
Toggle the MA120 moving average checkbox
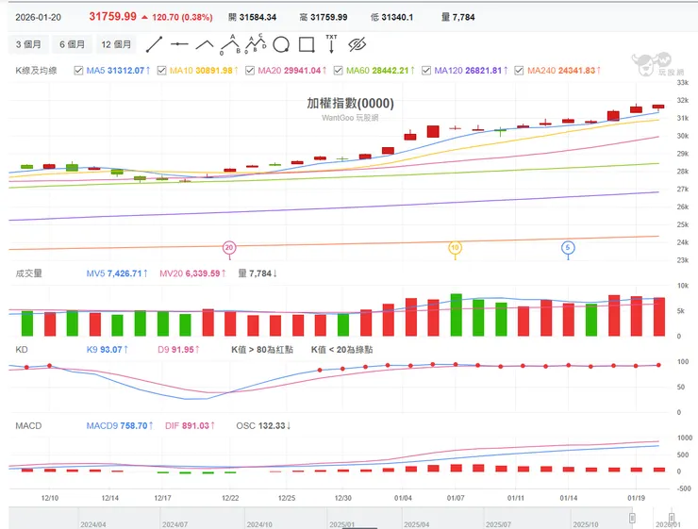[x=426, y=71]
